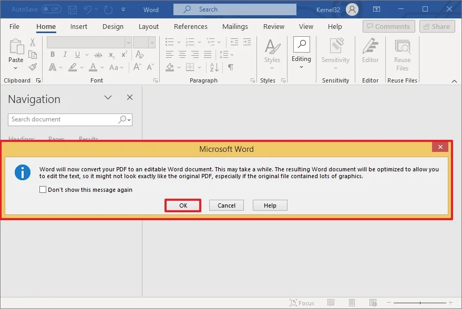Check Don't show this message again
This screenshot has height=309, width=462.
point(43,189)
